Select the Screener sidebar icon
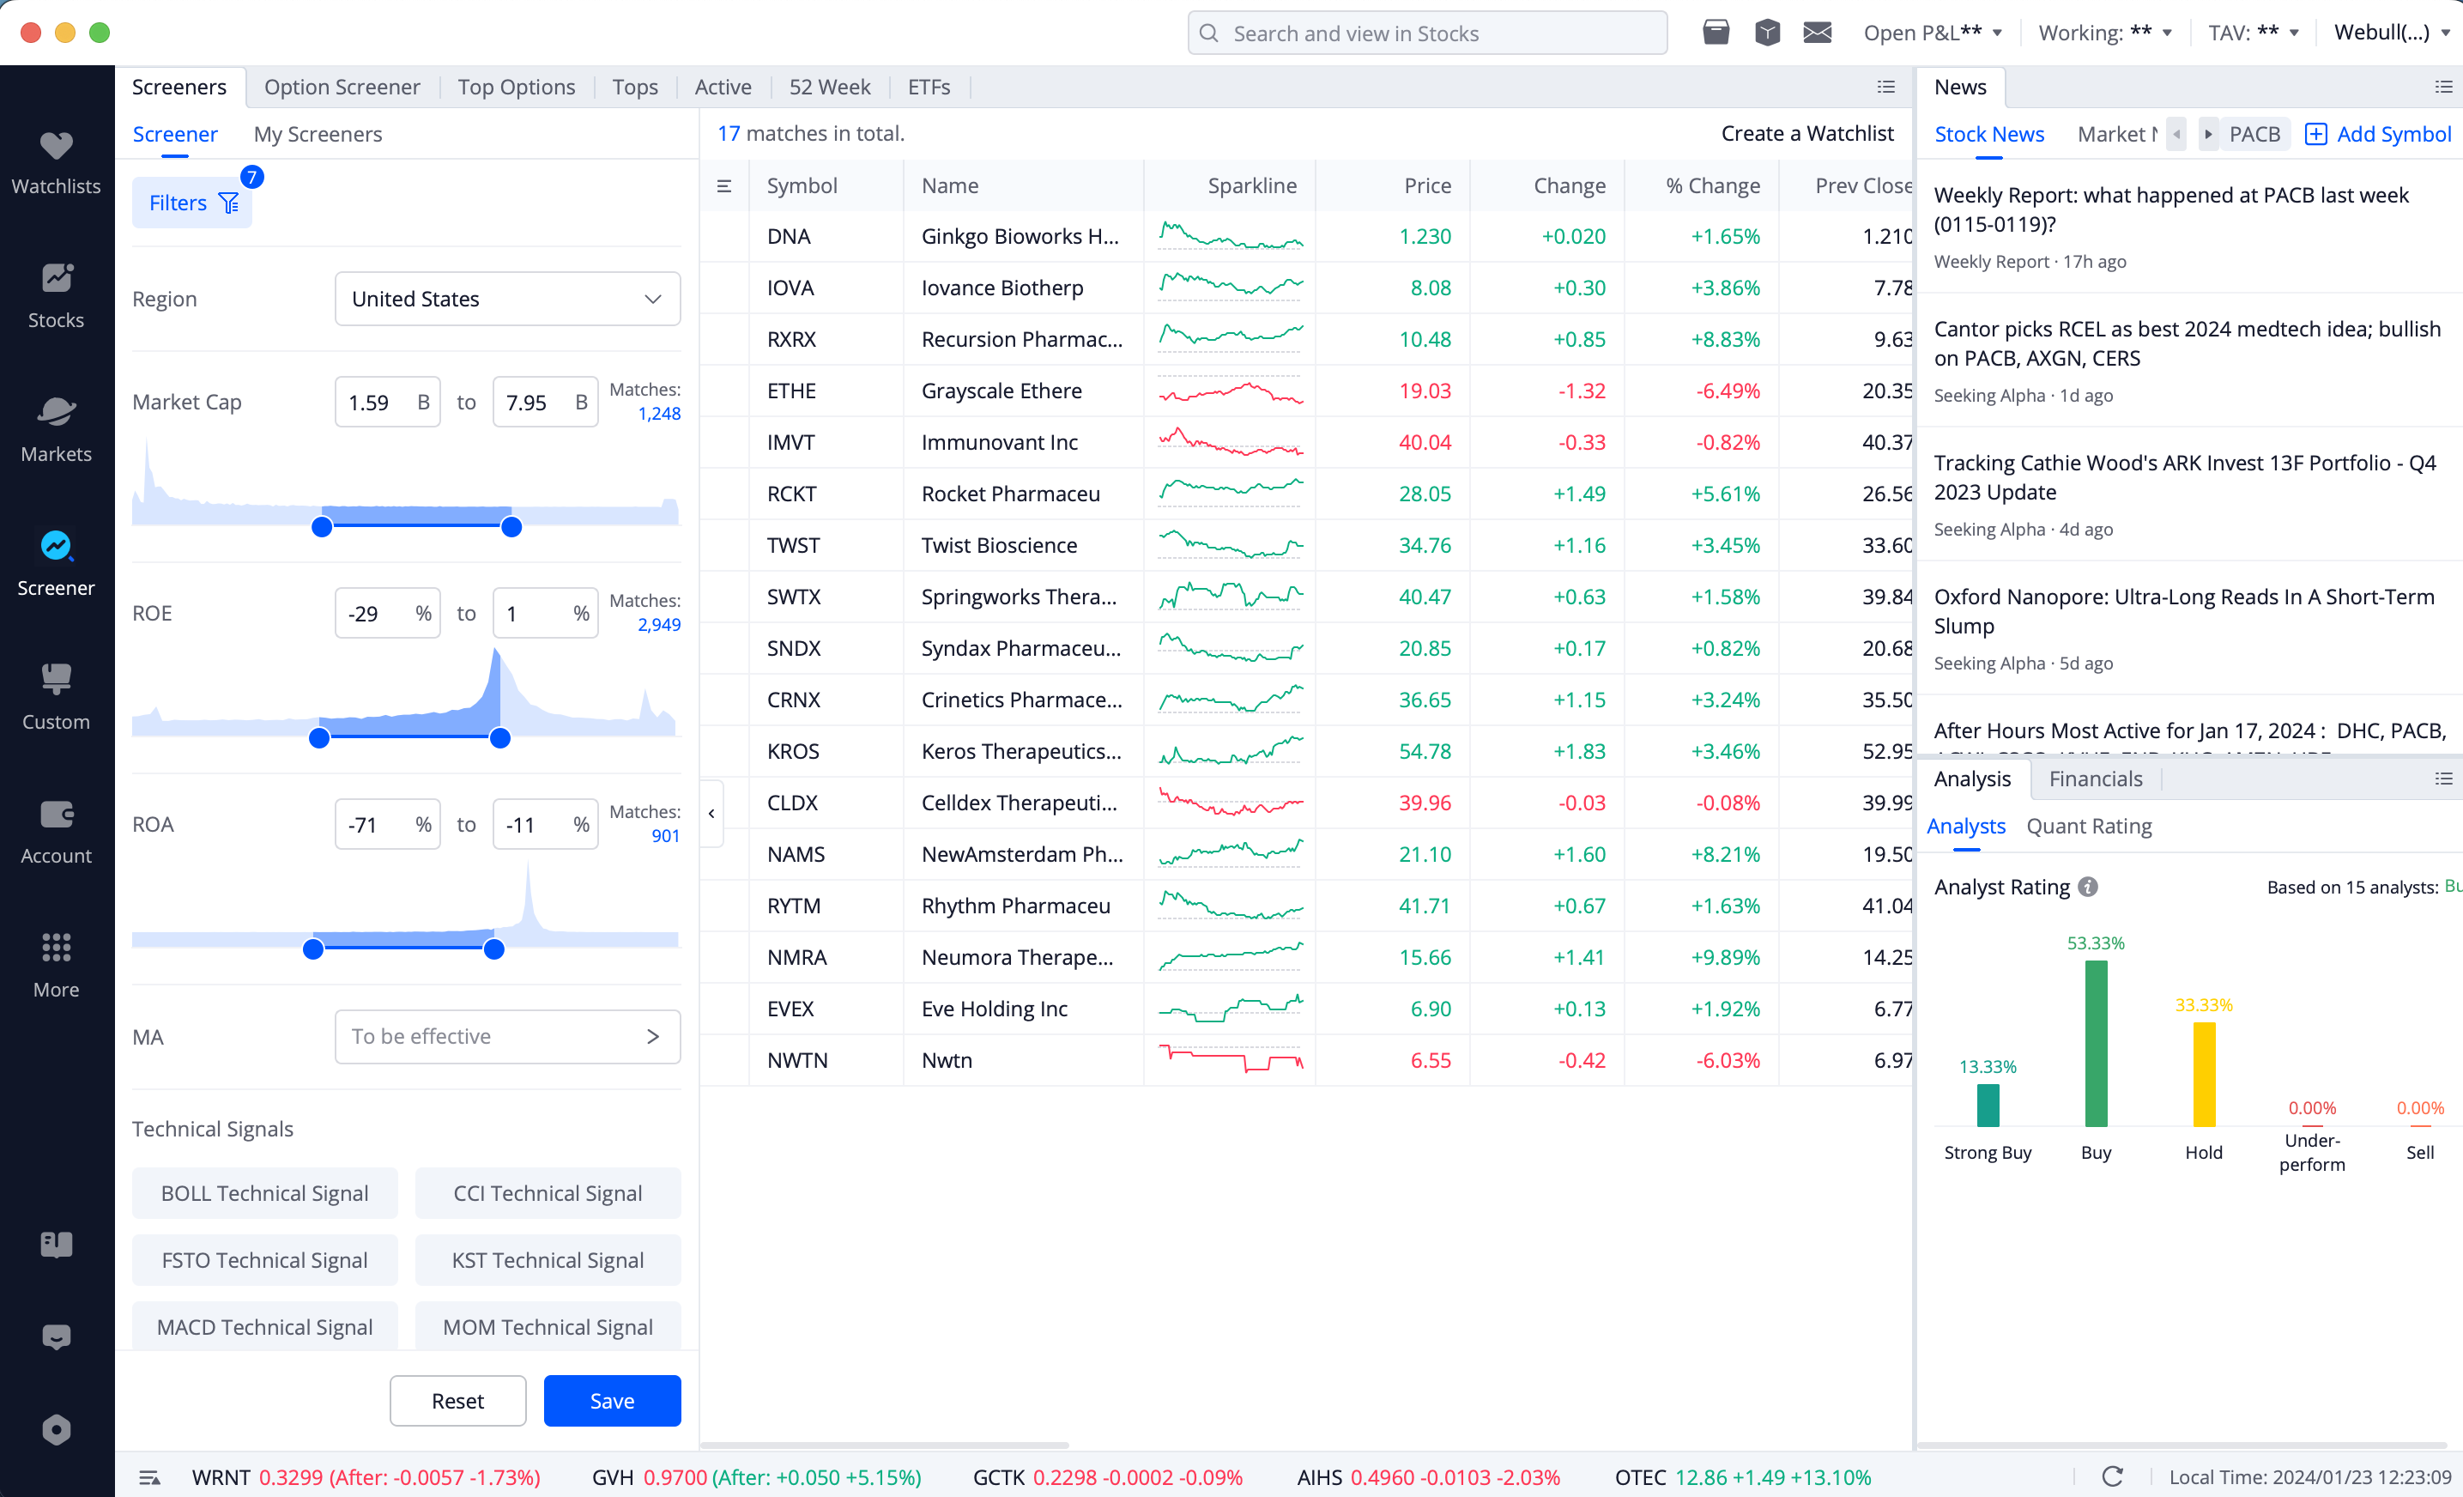Viewport: 2463px width, 1497px height. pyautogui.click(x=56, y=564)
